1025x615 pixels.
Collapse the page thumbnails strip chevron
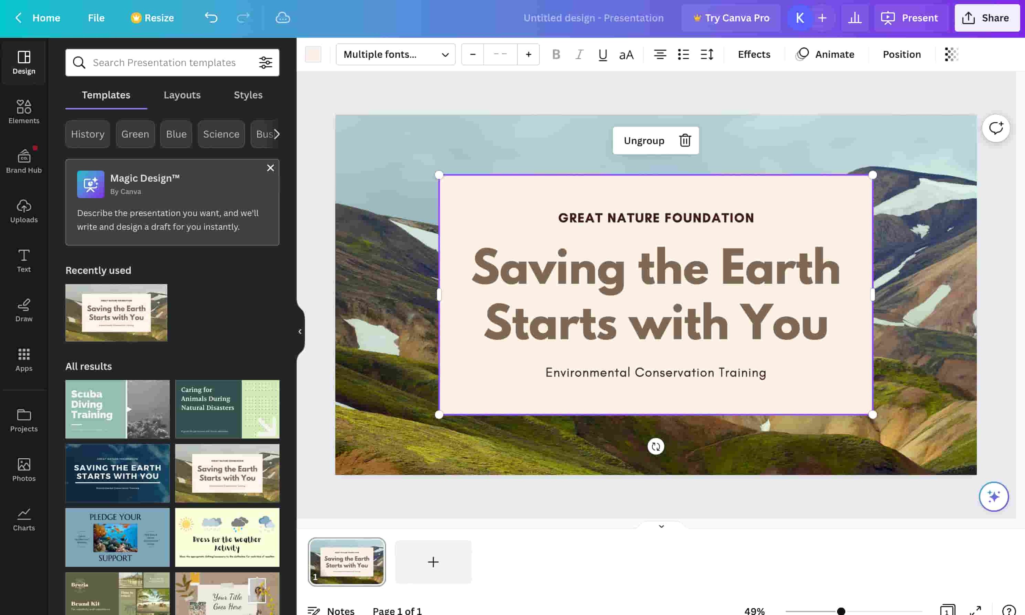661,526
